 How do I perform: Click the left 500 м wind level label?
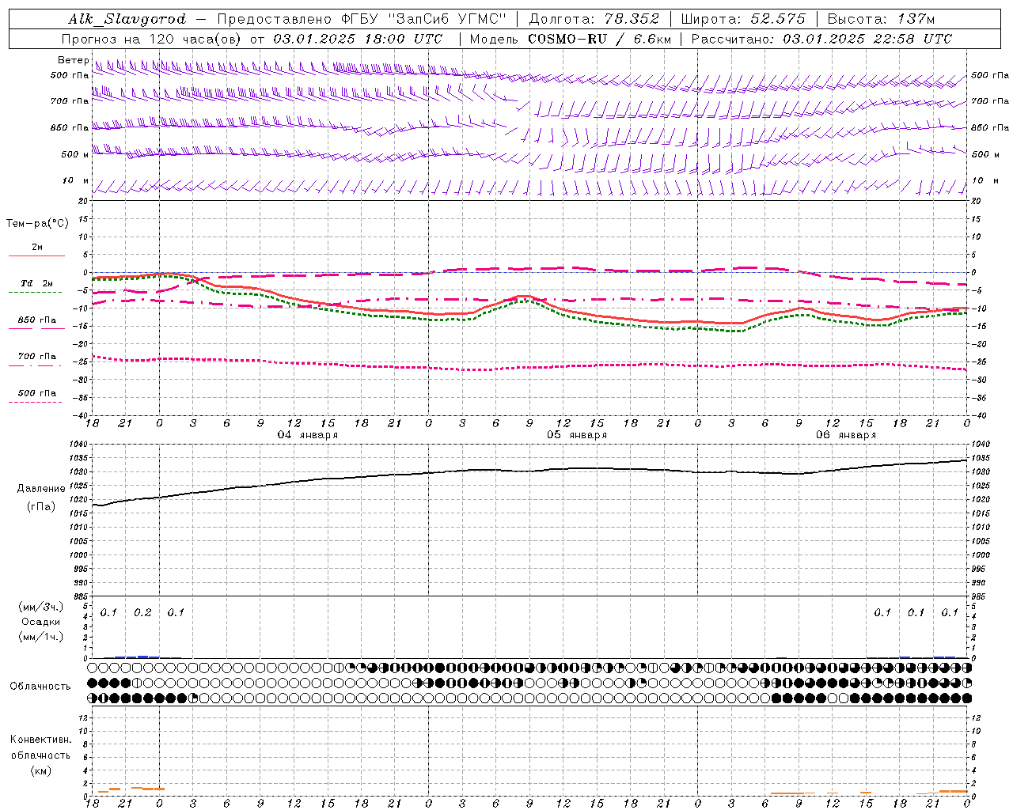pos(75,154)
